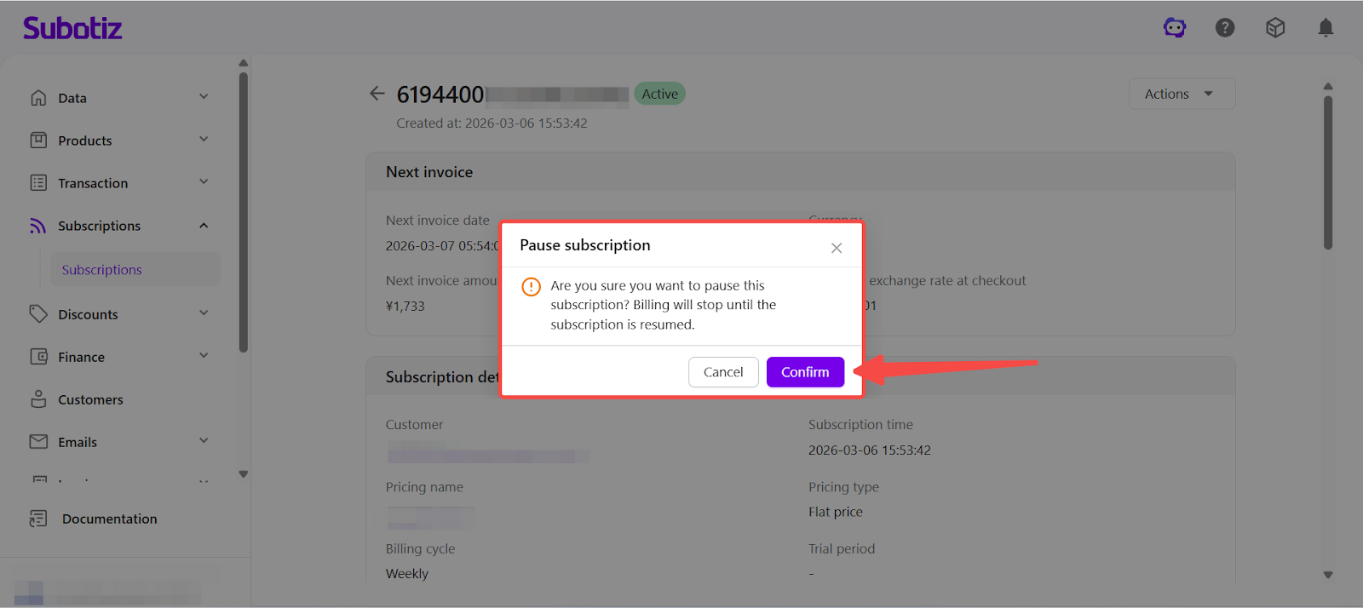The width and height of the screenshot is (1363, 608).
Task: Expand the Data menu chevron
Action: [x=204, y=97]
